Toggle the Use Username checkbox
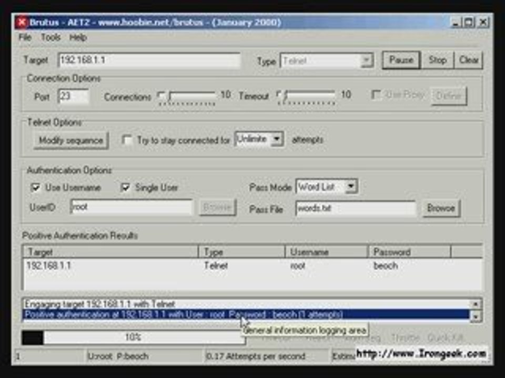 35,188
